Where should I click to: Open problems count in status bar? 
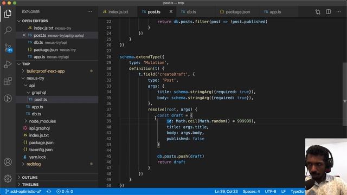(x=65, y=191)
